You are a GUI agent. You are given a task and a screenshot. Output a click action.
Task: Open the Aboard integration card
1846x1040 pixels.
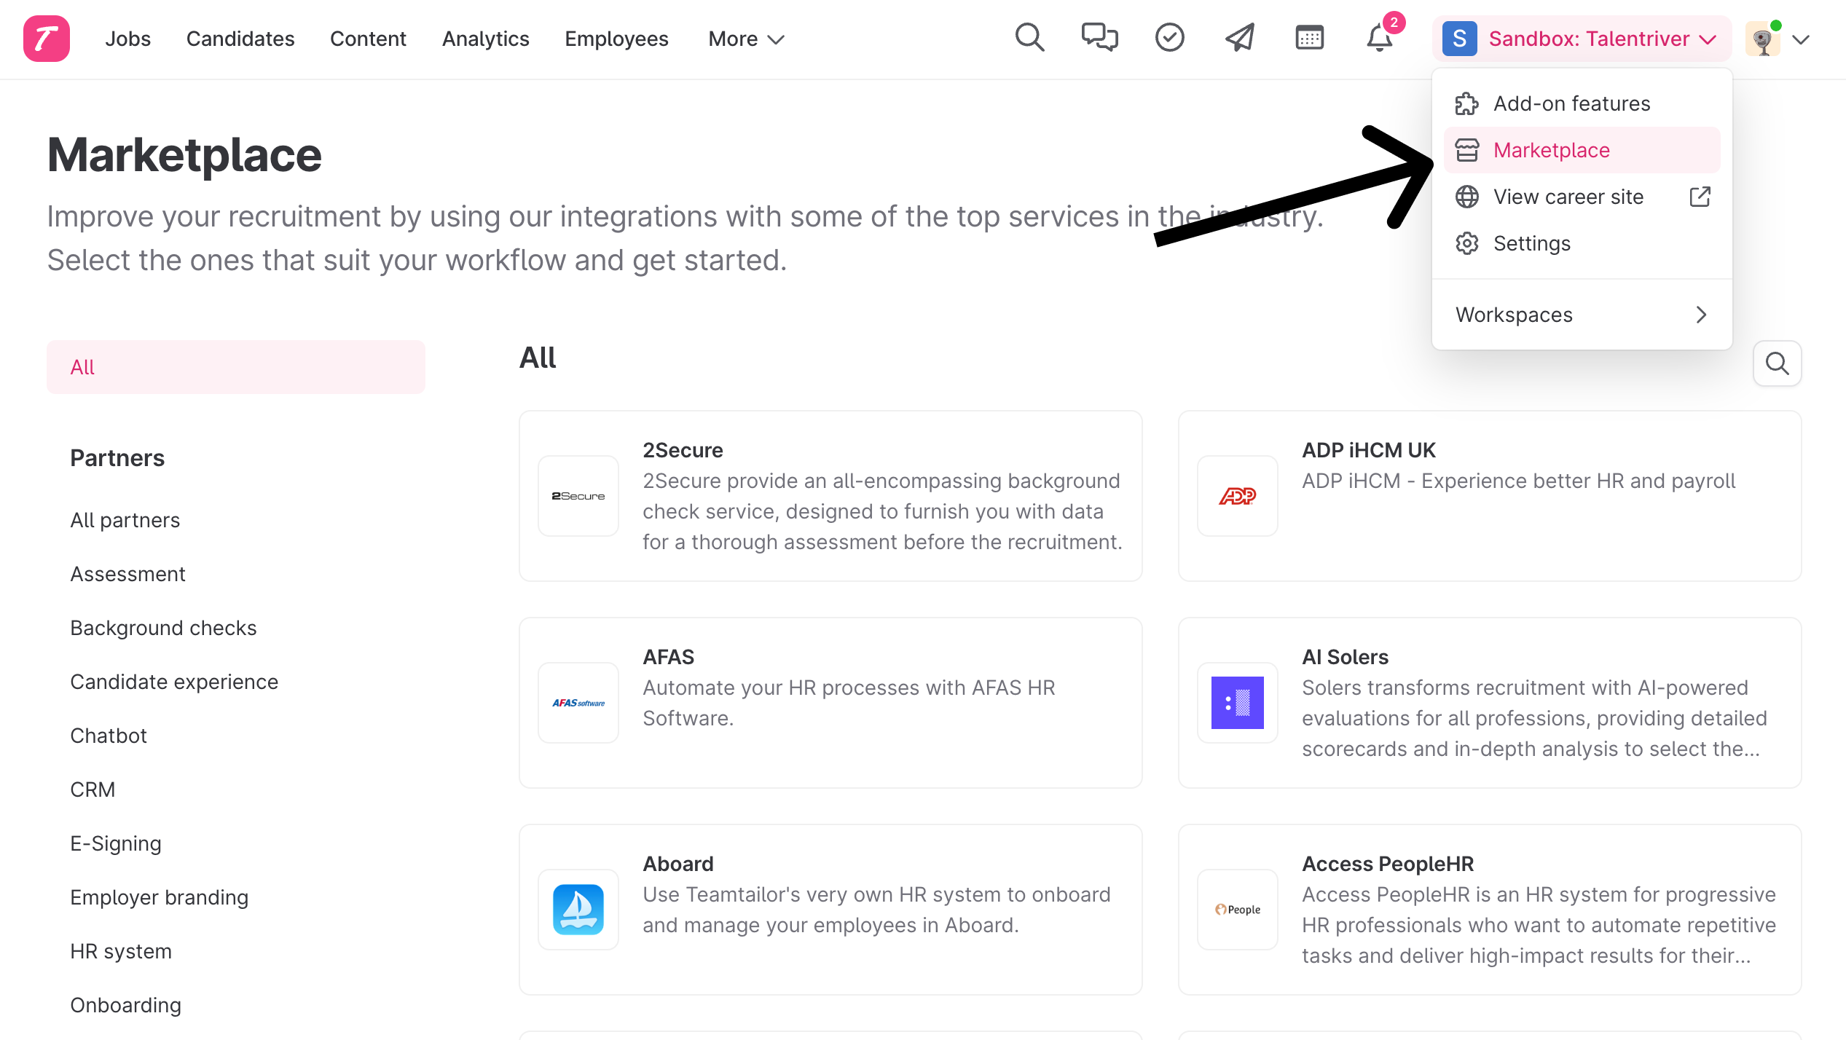830,909
